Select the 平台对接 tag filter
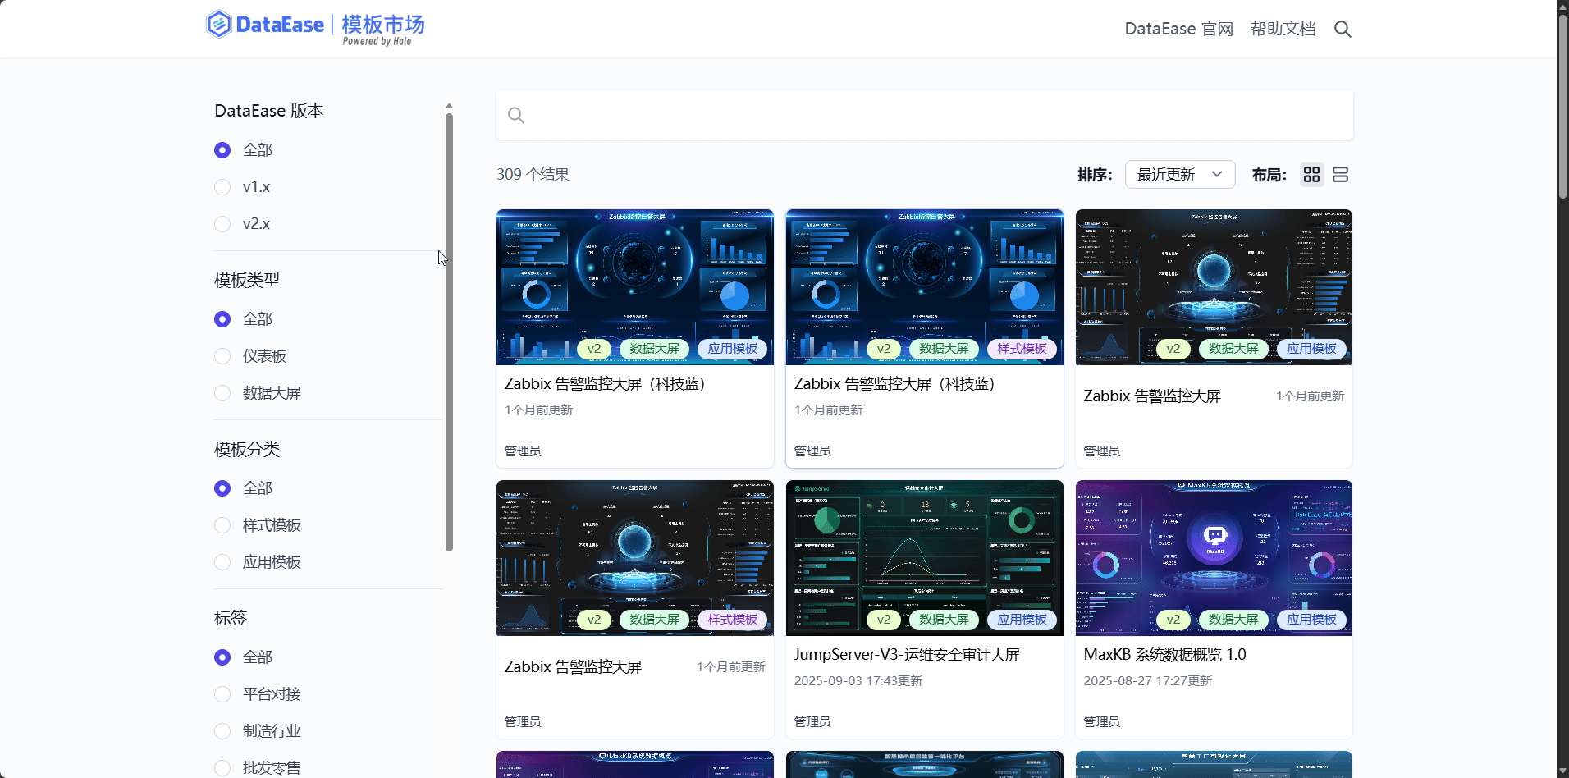Screen dimensions: 1569x778 pos(222,694)
